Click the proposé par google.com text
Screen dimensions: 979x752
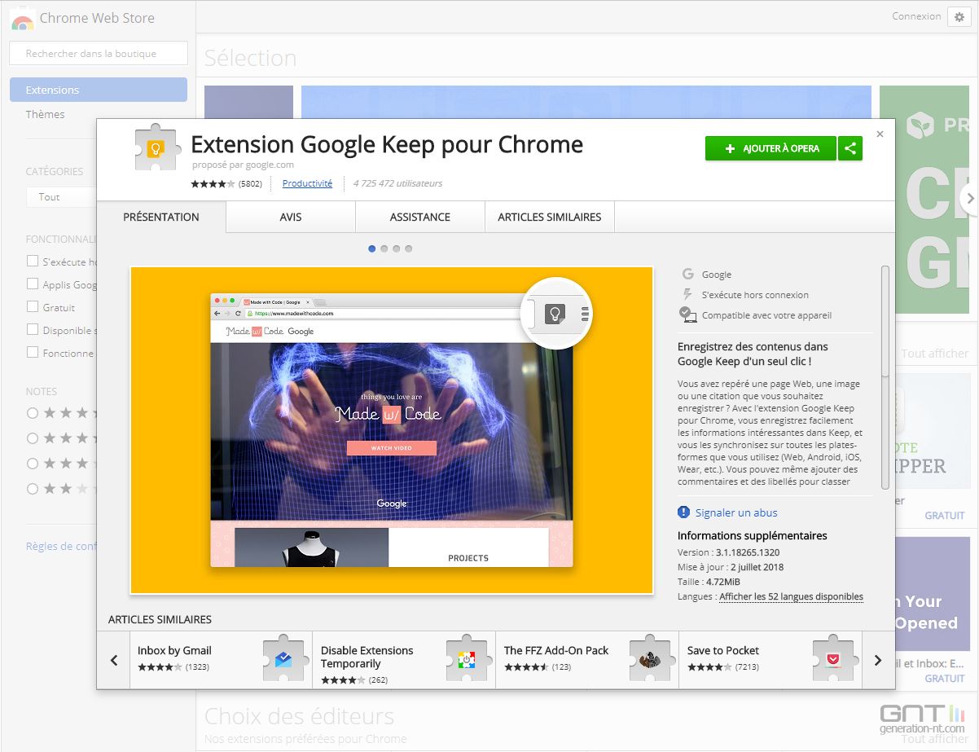tap(243, 165)
